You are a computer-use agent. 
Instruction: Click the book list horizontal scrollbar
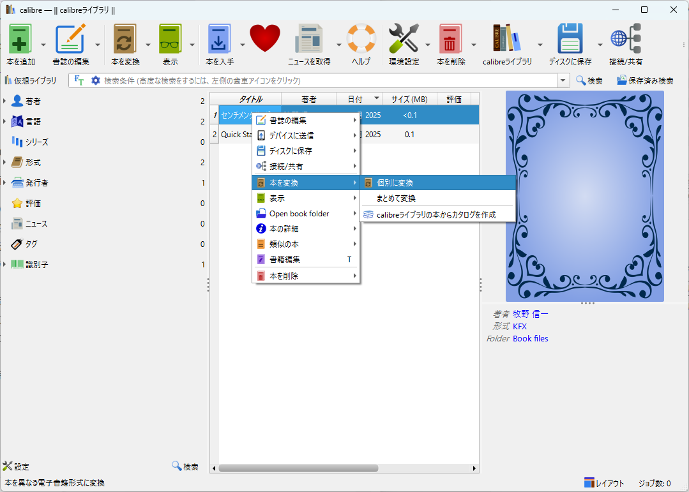(298, 468)
